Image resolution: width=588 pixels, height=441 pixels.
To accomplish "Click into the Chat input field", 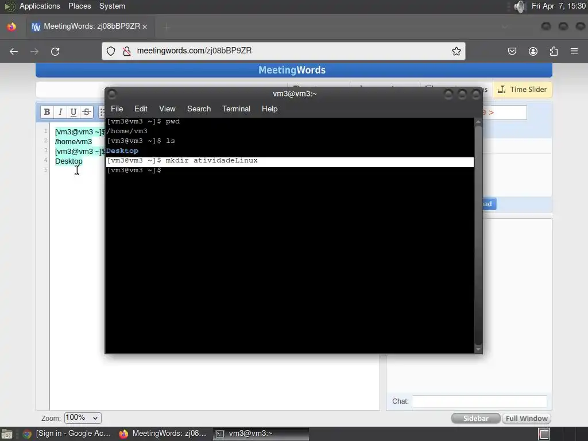I will [479, 401].
